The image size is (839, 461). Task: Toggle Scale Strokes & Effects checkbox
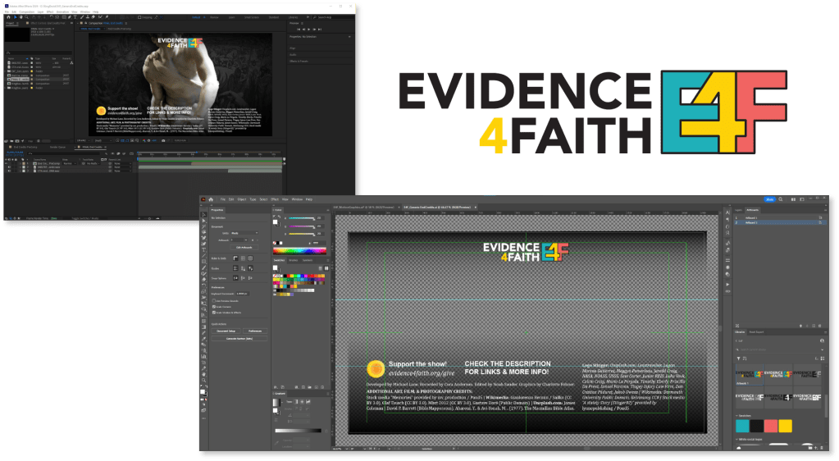coord(214,313)
